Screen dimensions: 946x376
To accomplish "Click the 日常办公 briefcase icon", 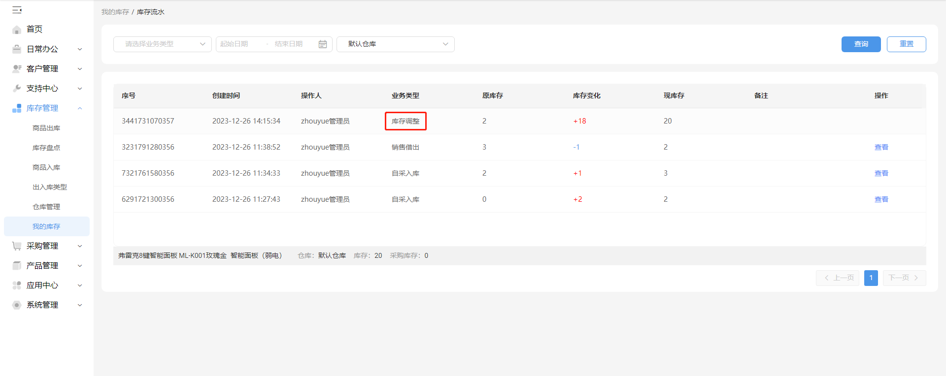I will (x=17, y=49).
